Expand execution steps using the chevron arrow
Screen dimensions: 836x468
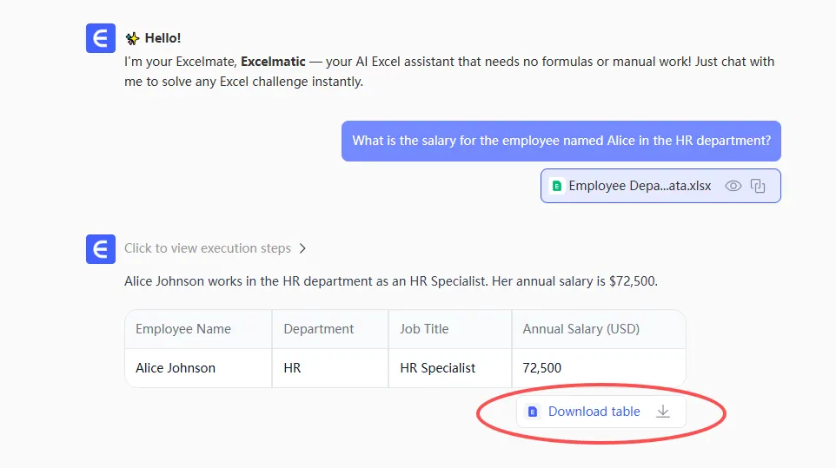[x=302, y=248]
